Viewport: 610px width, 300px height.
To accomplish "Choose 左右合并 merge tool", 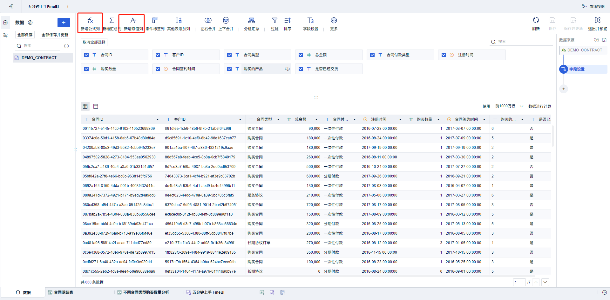I will (208, 23).
